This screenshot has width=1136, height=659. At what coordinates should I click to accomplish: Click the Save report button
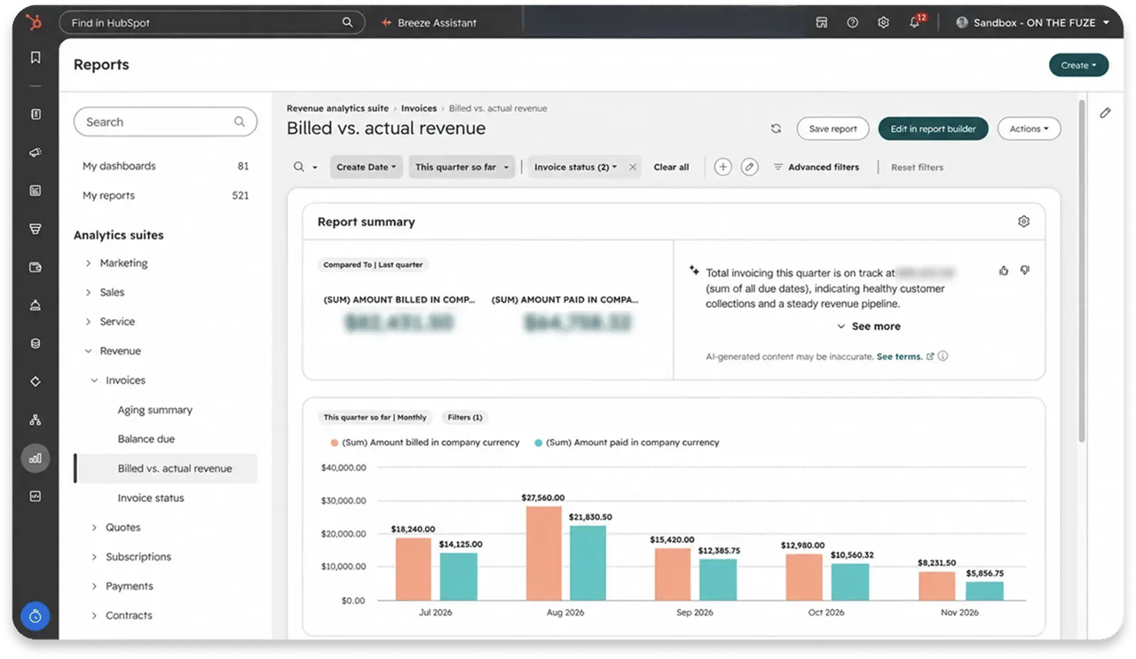tap(832, 129)
